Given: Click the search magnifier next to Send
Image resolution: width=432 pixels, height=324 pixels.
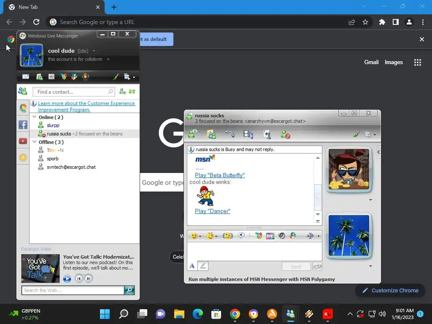Looking at the screenshot, I should click(x=317, y=266).
